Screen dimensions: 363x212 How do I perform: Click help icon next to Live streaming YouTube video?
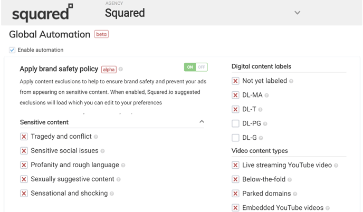(x=336, y=166)
